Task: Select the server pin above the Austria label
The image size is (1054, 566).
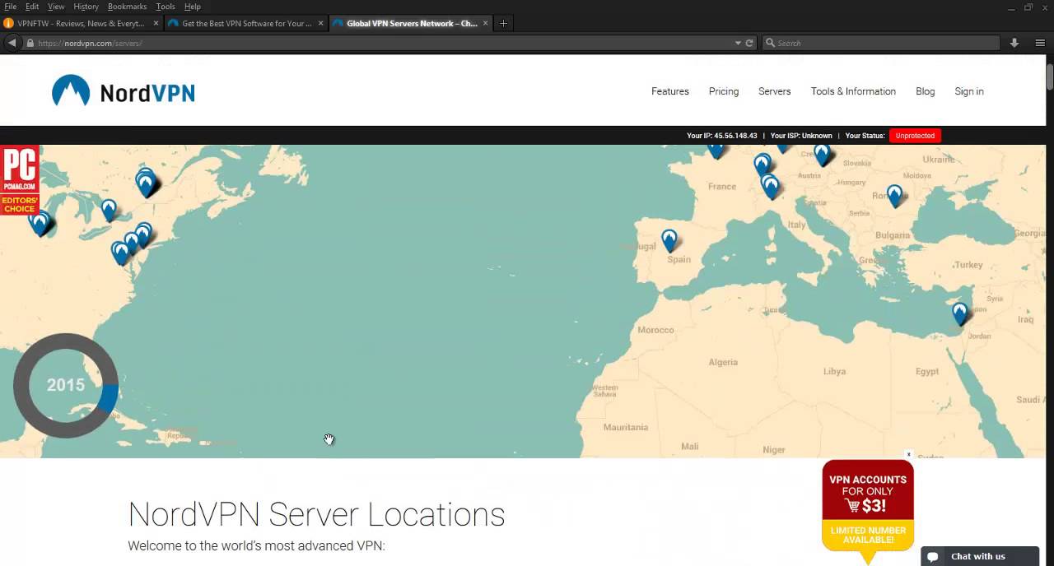Action: tap(821, 154)
